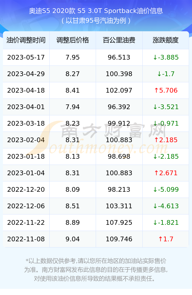This screenshot has width=192, height=295.
Task: Click the 油价调整时间 column header
Action: coord(26,40)
